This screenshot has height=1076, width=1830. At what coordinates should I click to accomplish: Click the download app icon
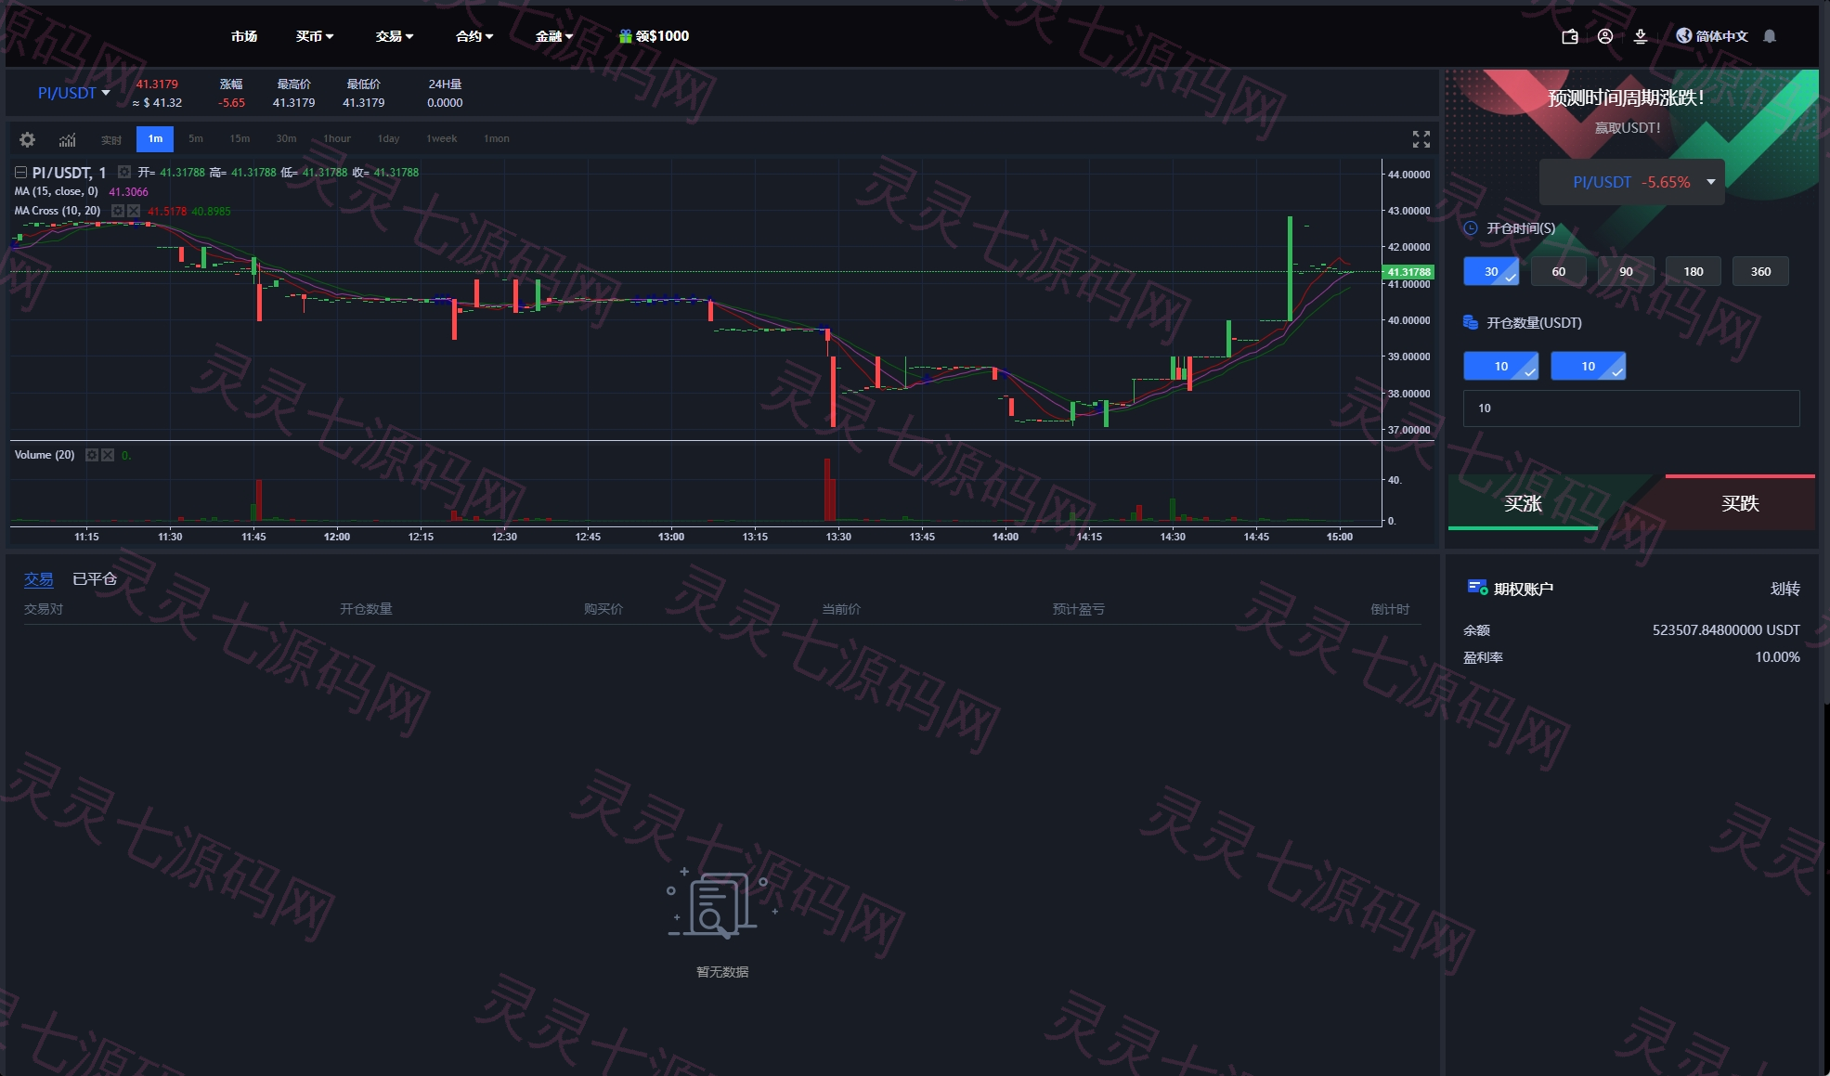pyautogui.click(x=1641, y=36)
